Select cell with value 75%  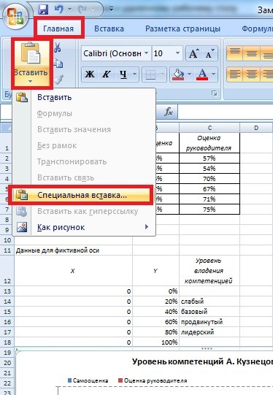(x=209, y=210)
